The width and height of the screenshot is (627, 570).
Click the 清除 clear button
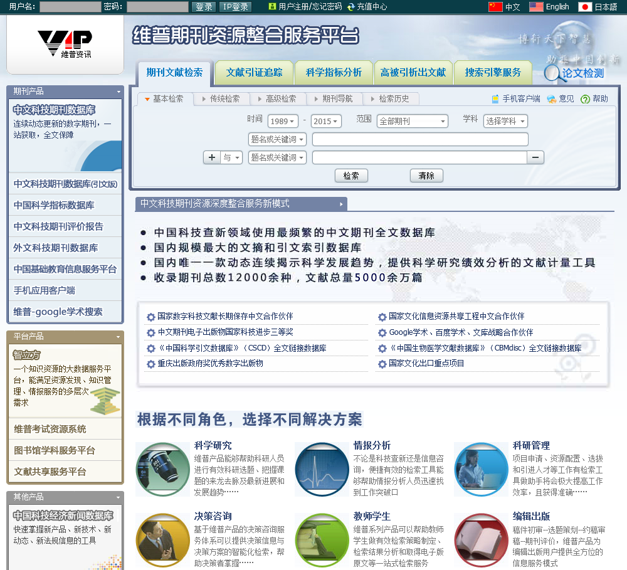pyautogui.click(x=426, y=176)
